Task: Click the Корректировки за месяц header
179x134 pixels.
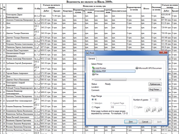Action: pyautogui.click(x=134, y=9)
